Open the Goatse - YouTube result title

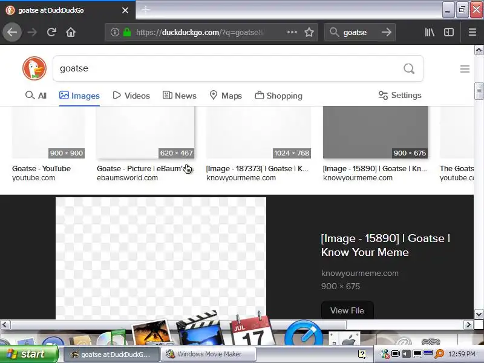(x=41, y=169)
